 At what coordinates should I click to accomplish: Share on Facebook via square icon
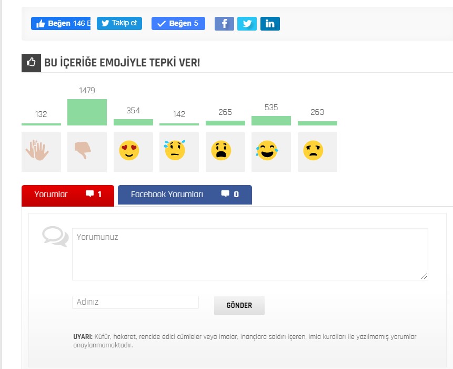click(224, 23)
